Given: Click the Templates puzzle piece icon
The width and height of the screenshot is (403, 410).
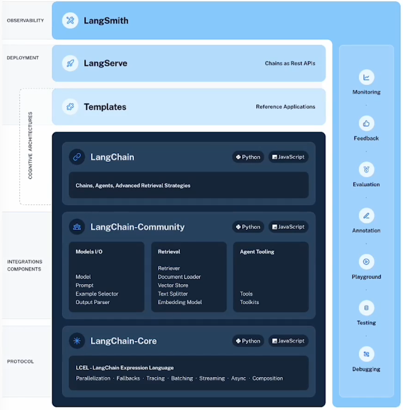Looking at the screenshot, I should click(x=70, y=107).
